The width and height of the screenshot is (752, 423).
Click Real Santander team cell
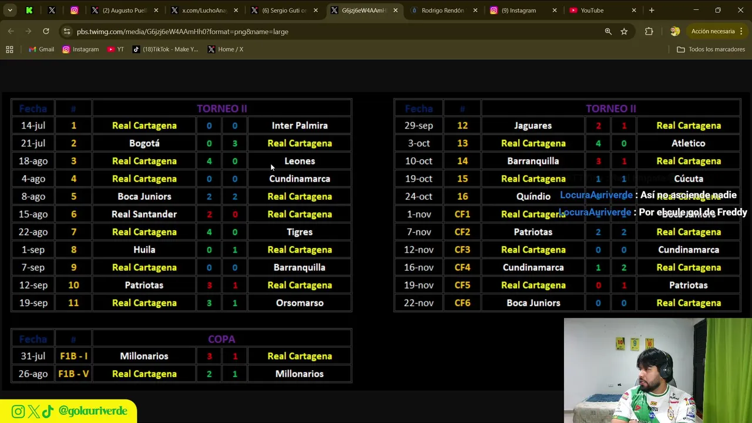[144, 214]
